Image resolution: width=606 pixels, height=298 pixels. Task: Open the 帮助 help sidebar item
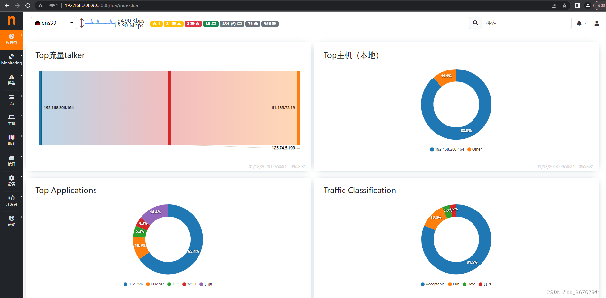click(12, 221)
